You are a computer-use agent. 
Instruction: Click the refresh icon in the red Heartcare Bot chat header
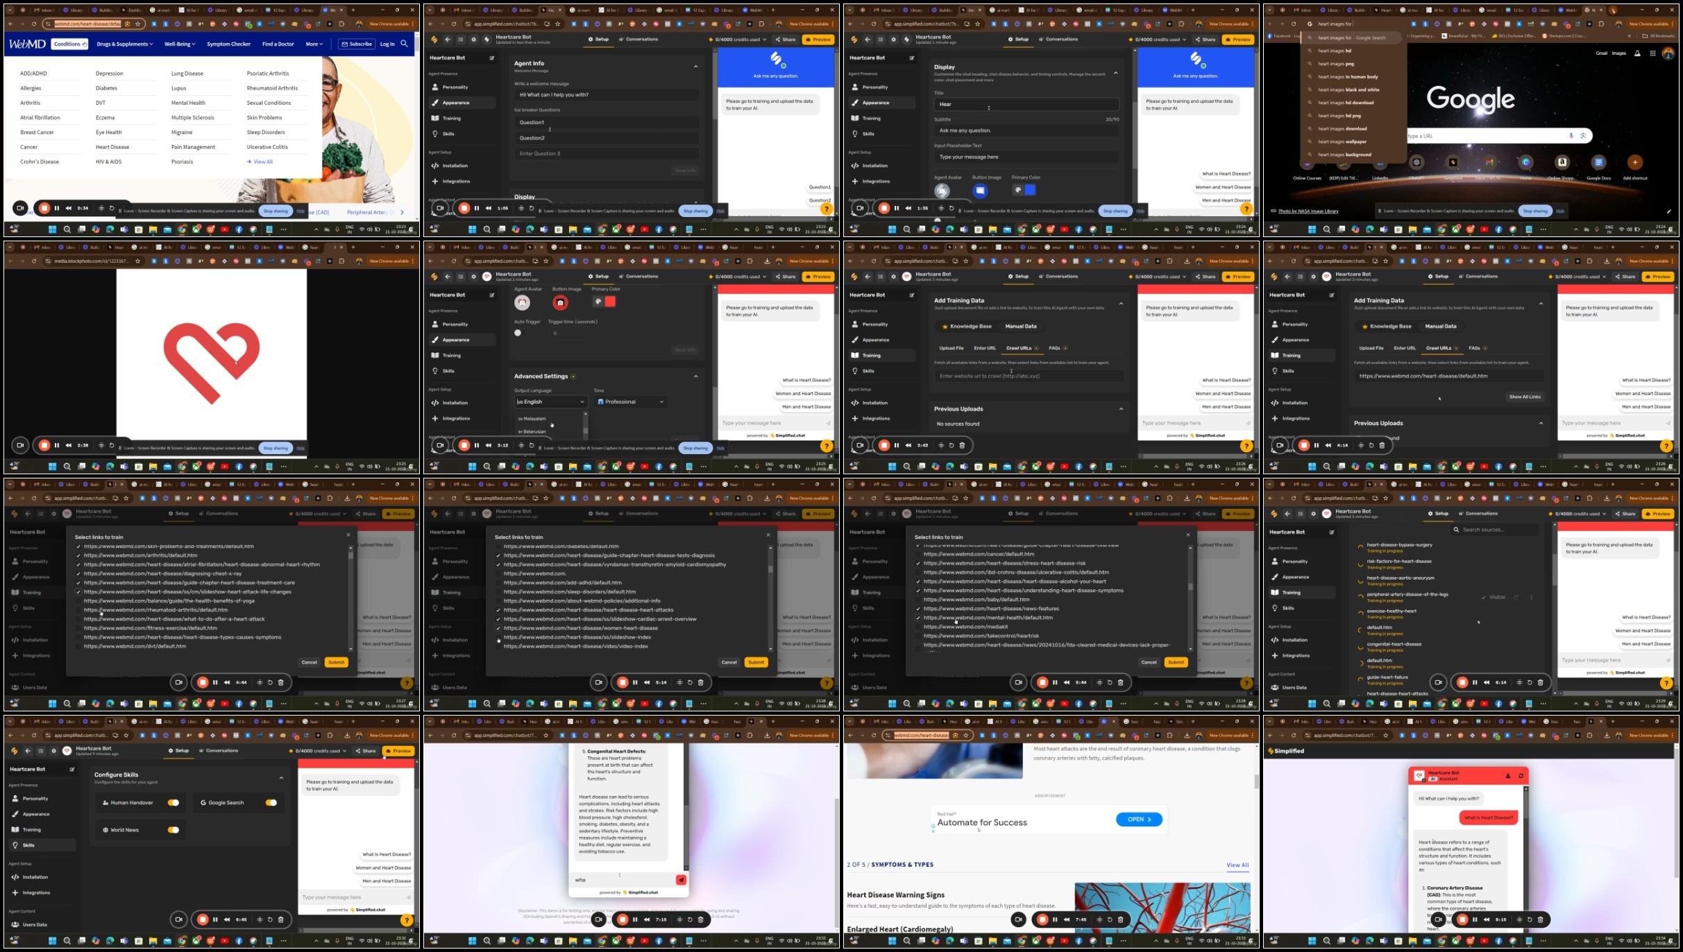click(1521, 776)
